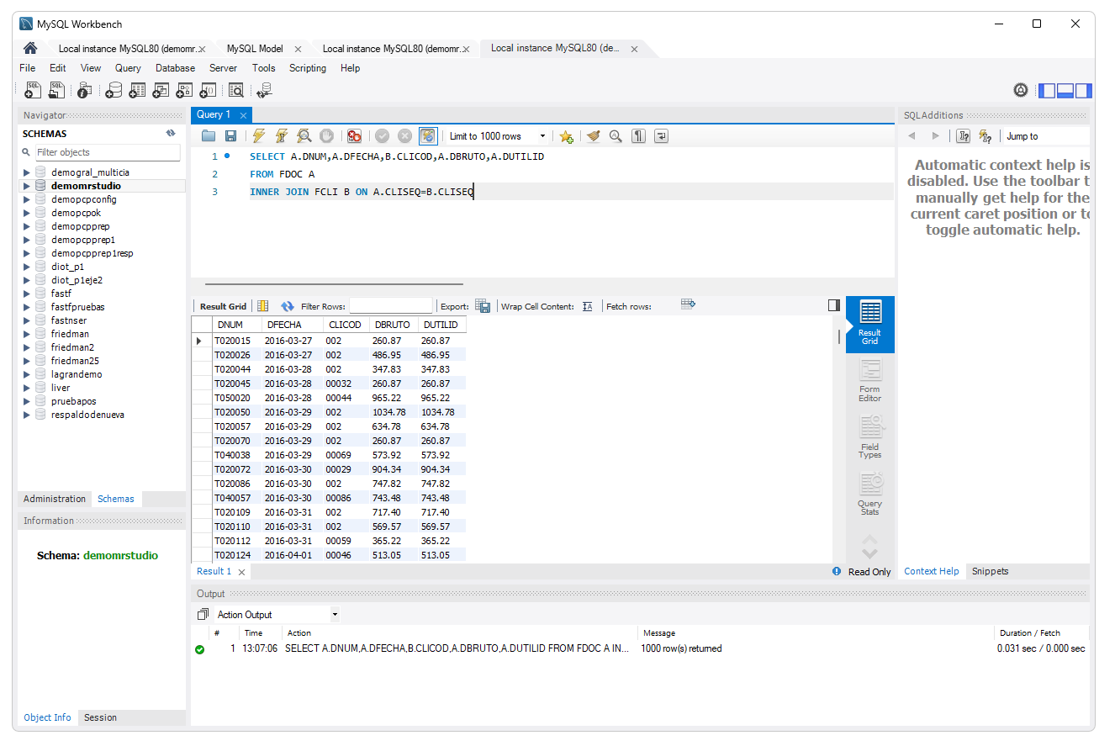
Task: Open Workbench preferences gear icon
Action: point(1021,90)
